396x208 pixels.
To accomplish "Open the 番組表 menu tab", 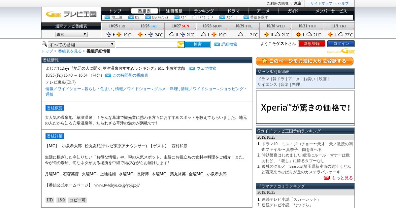I will [144, 11].
